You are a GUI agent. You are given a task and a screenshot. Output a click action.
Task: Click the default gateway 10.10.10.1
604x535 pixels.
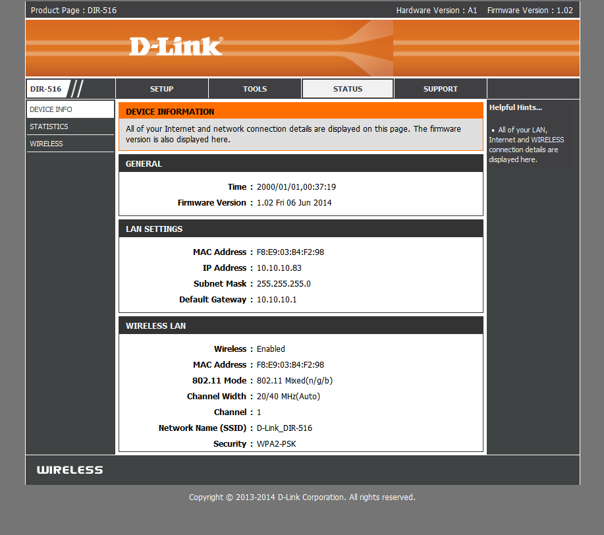click(x=277, y=300)
